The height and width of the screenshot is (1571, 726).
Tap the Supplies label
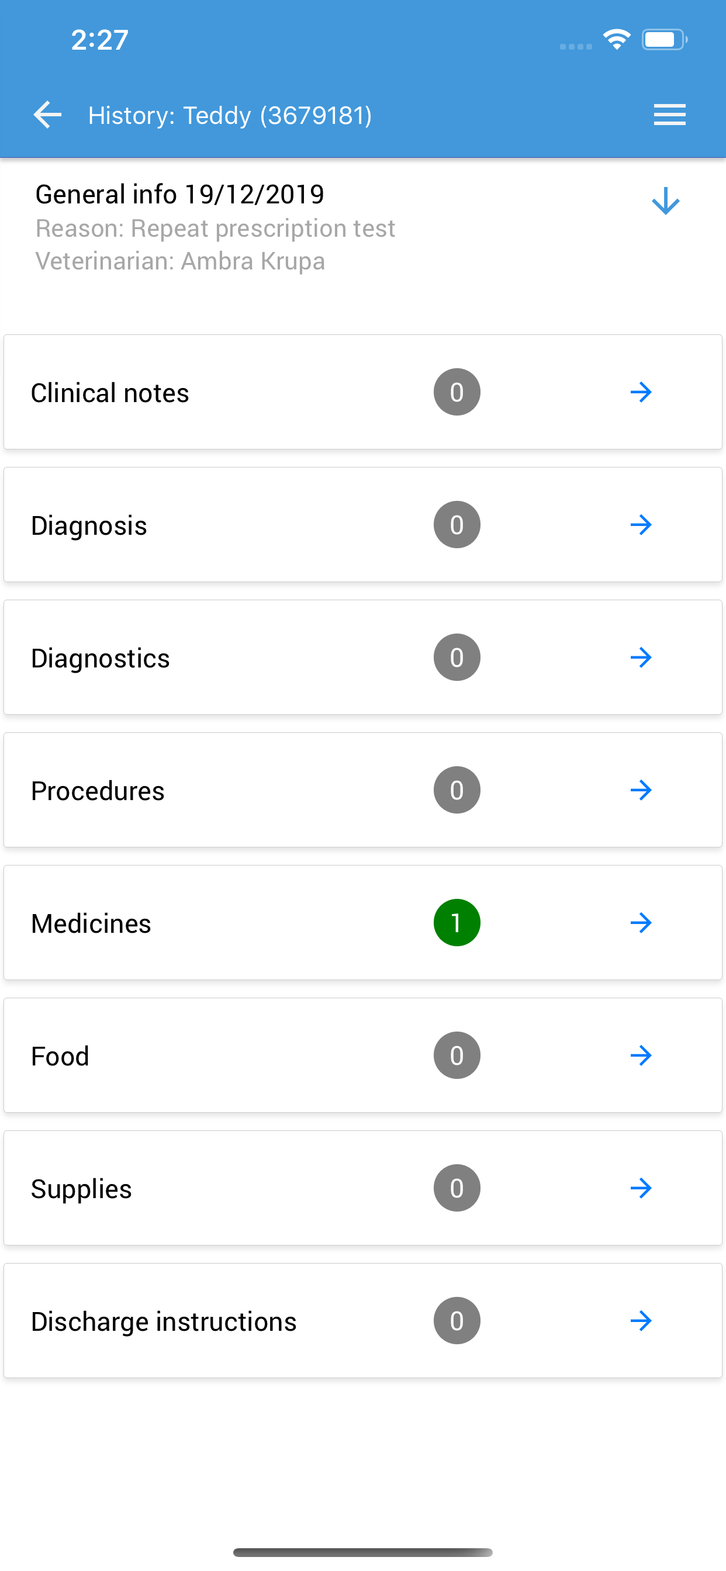coord(81,1189)
